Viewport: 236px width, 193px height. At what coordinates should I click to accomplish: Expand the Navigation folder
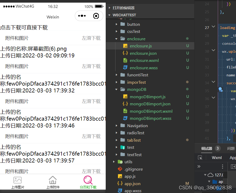click(116, 126)
